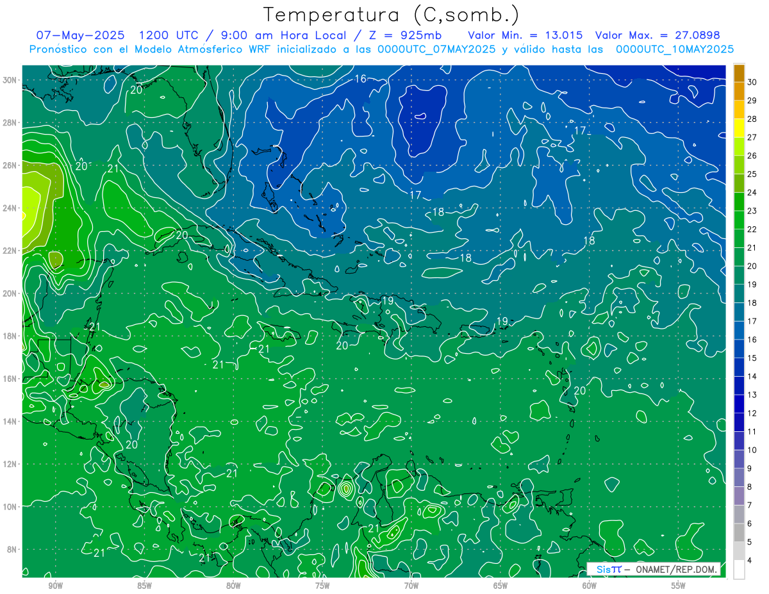Pick the dark blue color bar segment between 12 and 13

point(740,404)
